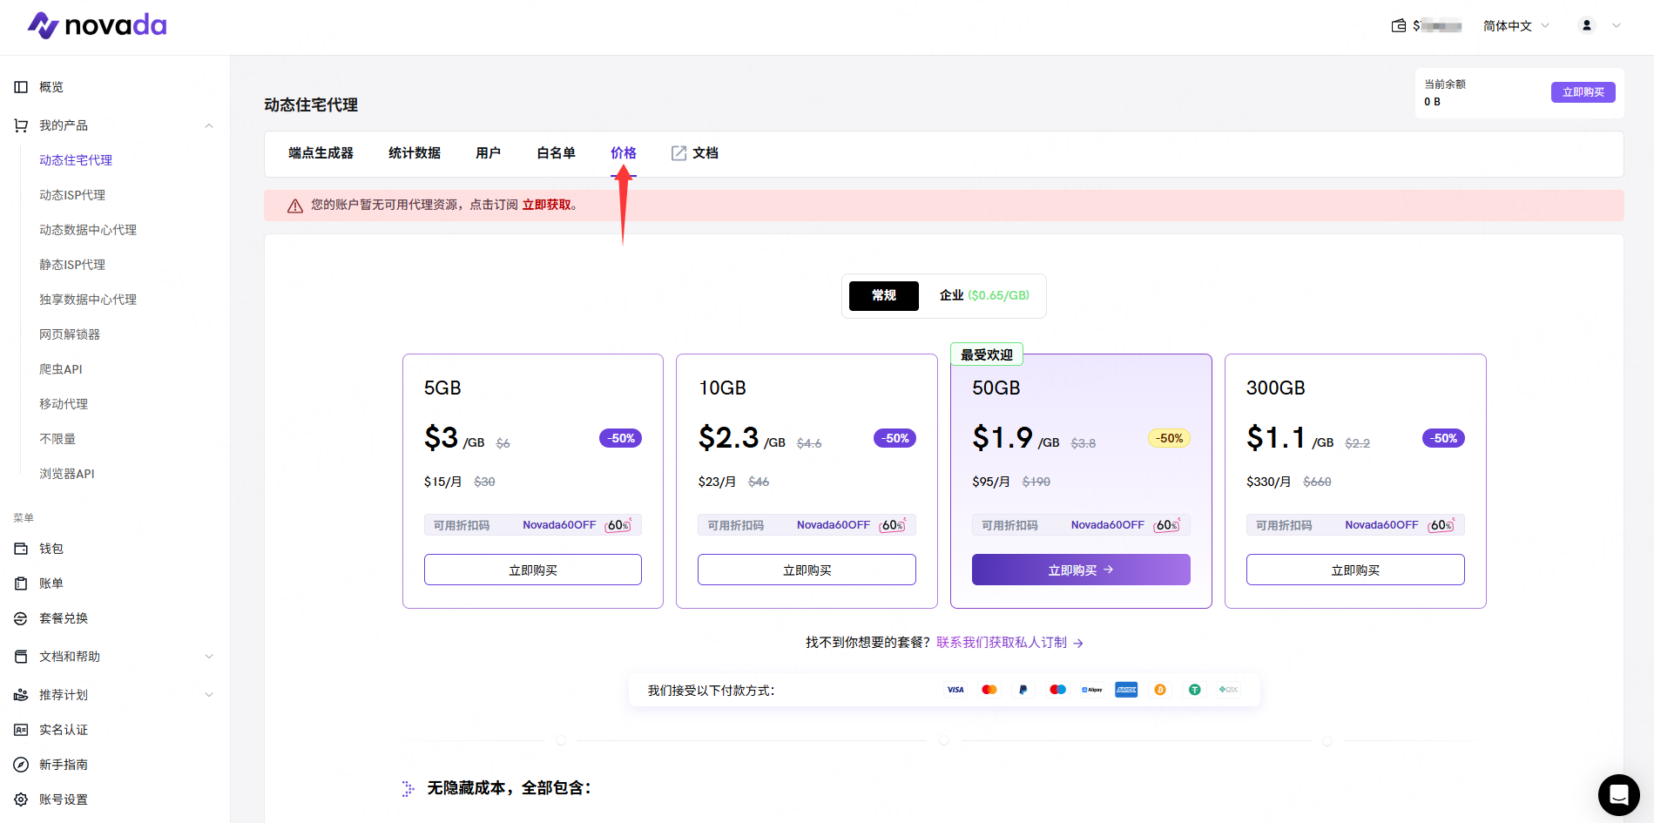
Task: Switch to the 统计数据 tab
Action: pyautogui.click(x=414, y=153)
